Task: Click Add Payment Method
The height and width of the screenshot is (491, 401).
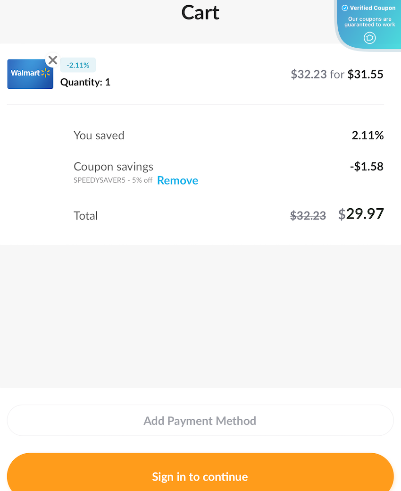Action: point(200,420)
